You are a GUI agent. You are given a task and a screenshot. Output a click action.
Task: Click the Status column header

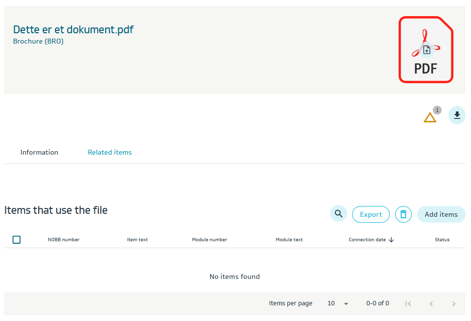click(442, 240)
